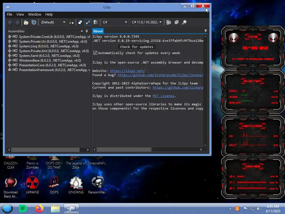Open the C# language dropdown
Image resolution: width=285 pixels, height=214 pixels.
click(115, 22)
